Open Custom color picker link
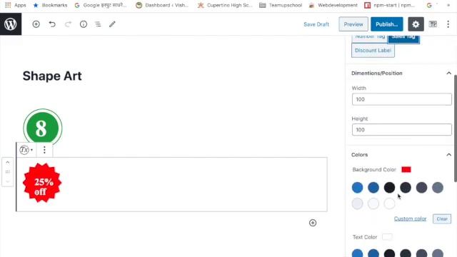This screenshot has width=457, height=257. pyautogui.click(x=410, y=218)
